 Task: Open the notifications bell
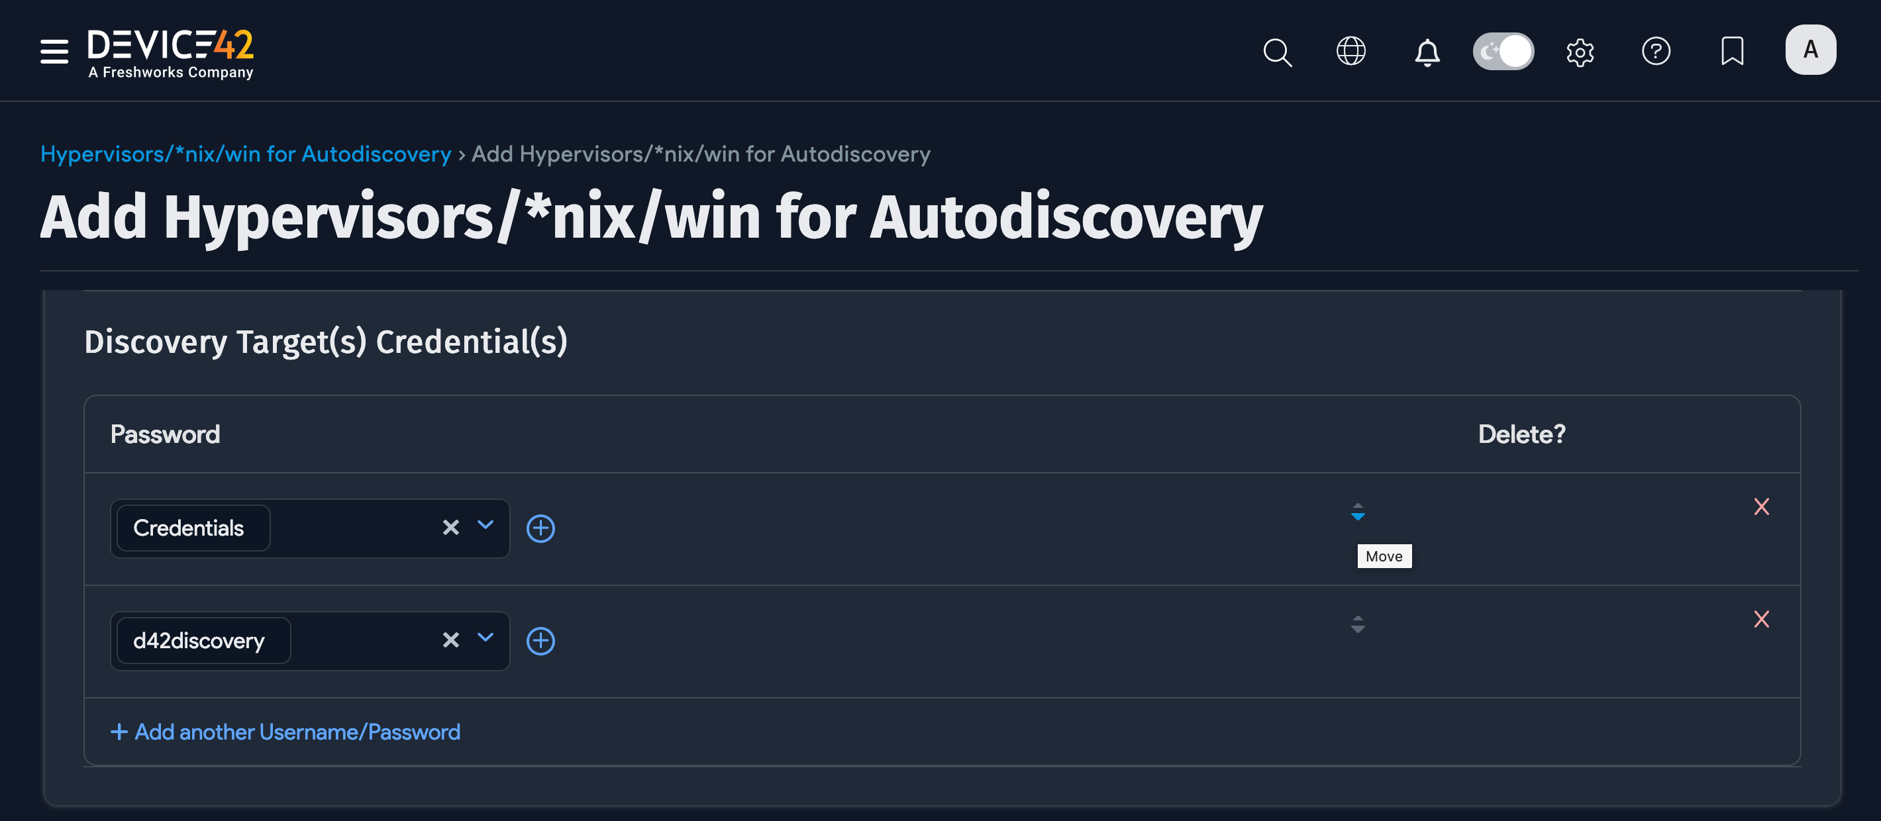tap(1427, 52)
